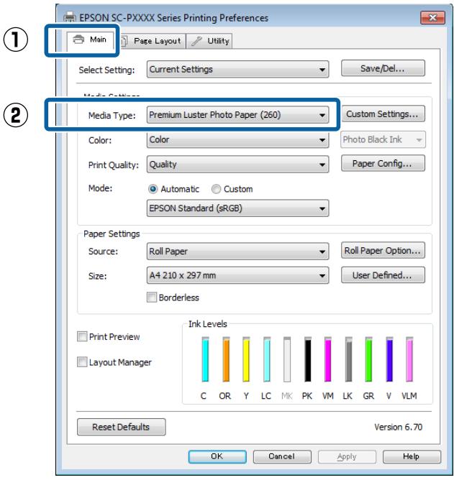The width and height of the screenshot is (454, 480).
Task: Click the Roll Paper Option... button
Action: (383, 250)
